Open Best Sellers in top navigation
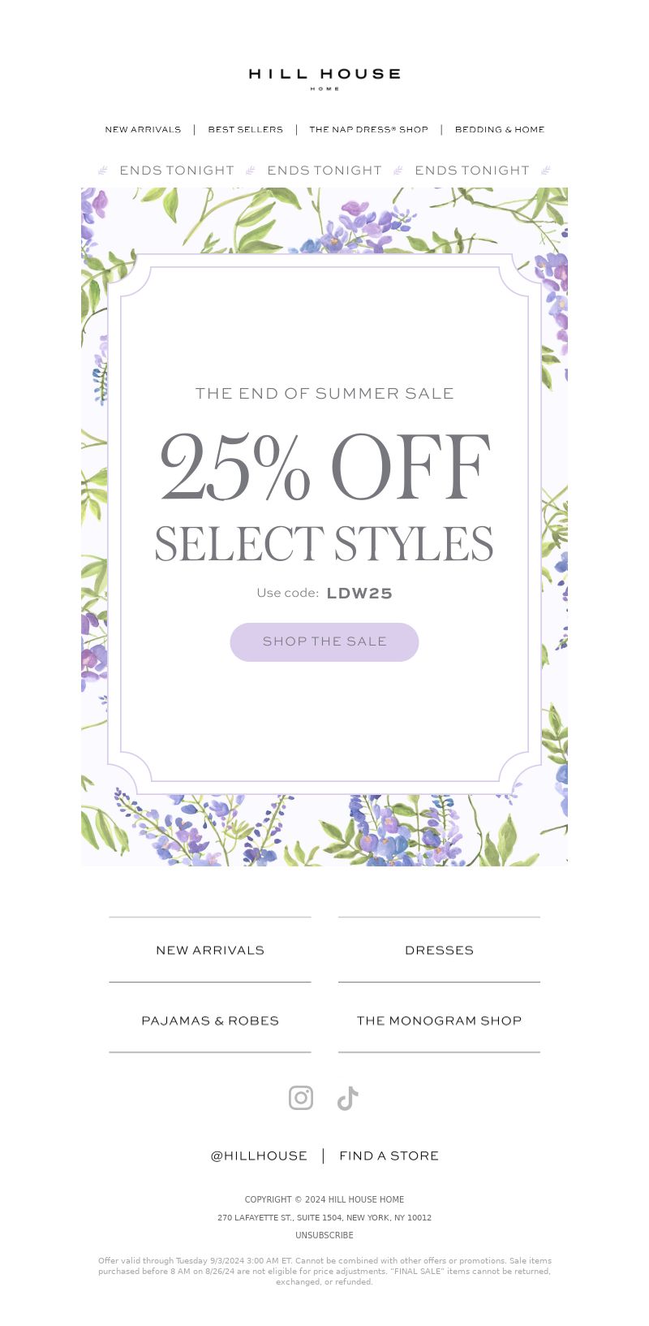 point(246,129)
